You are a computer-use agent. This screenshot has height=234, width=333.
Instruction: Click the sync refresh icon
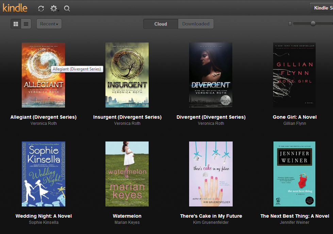41,9
